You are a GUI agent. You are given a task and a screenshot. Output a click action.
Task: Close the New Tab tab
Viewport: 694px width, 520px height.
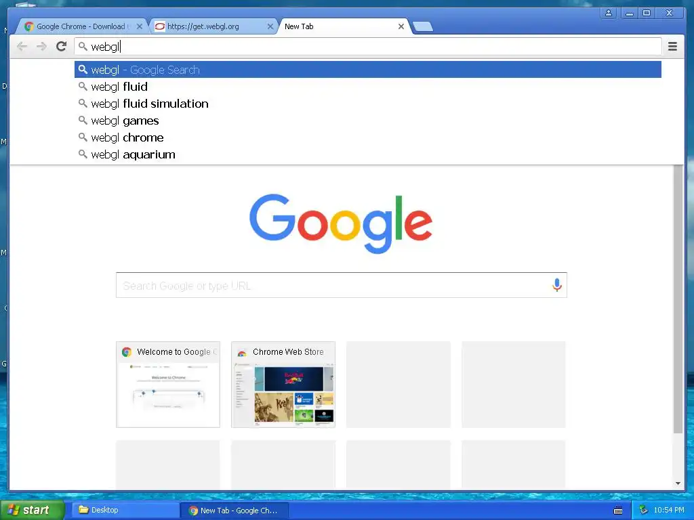tap(401, 26)
